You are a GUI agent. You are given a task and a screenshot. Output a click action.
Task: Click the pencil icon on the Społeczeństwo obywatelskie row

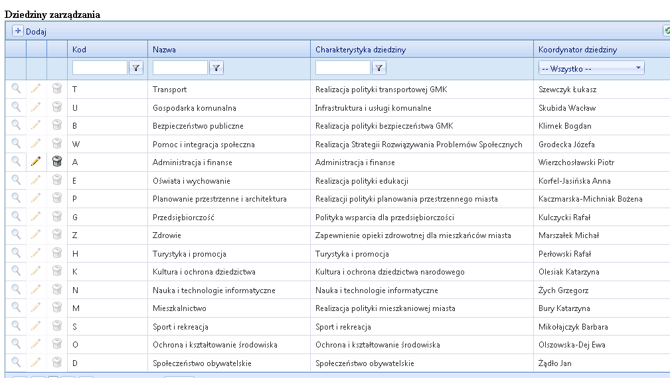coord(36,362)
